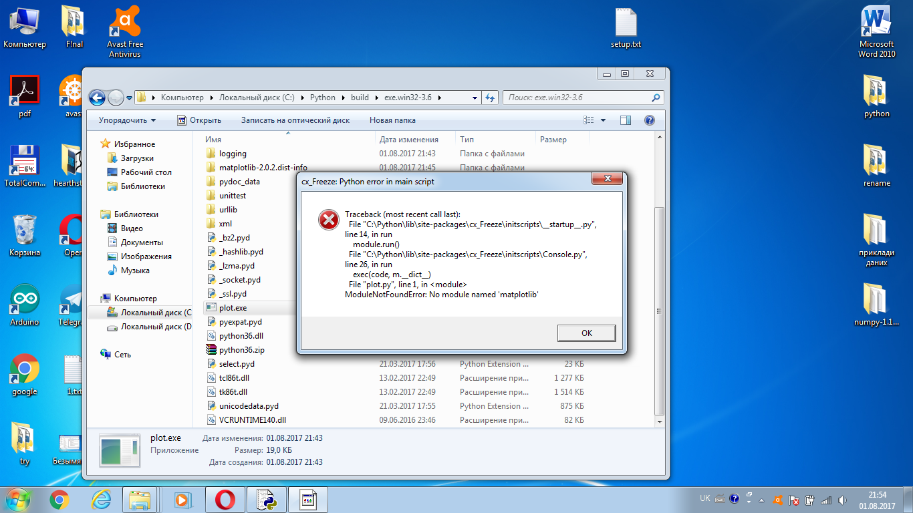Image resolution: width=913 pixels, height=513 pixels.
Task: Open the Упорядочить dropdown menu
Action: [127, 120]
